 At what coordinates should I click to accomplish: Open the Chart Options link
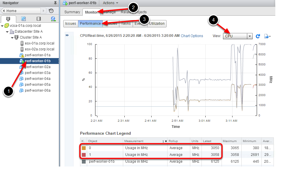[192, 36]
